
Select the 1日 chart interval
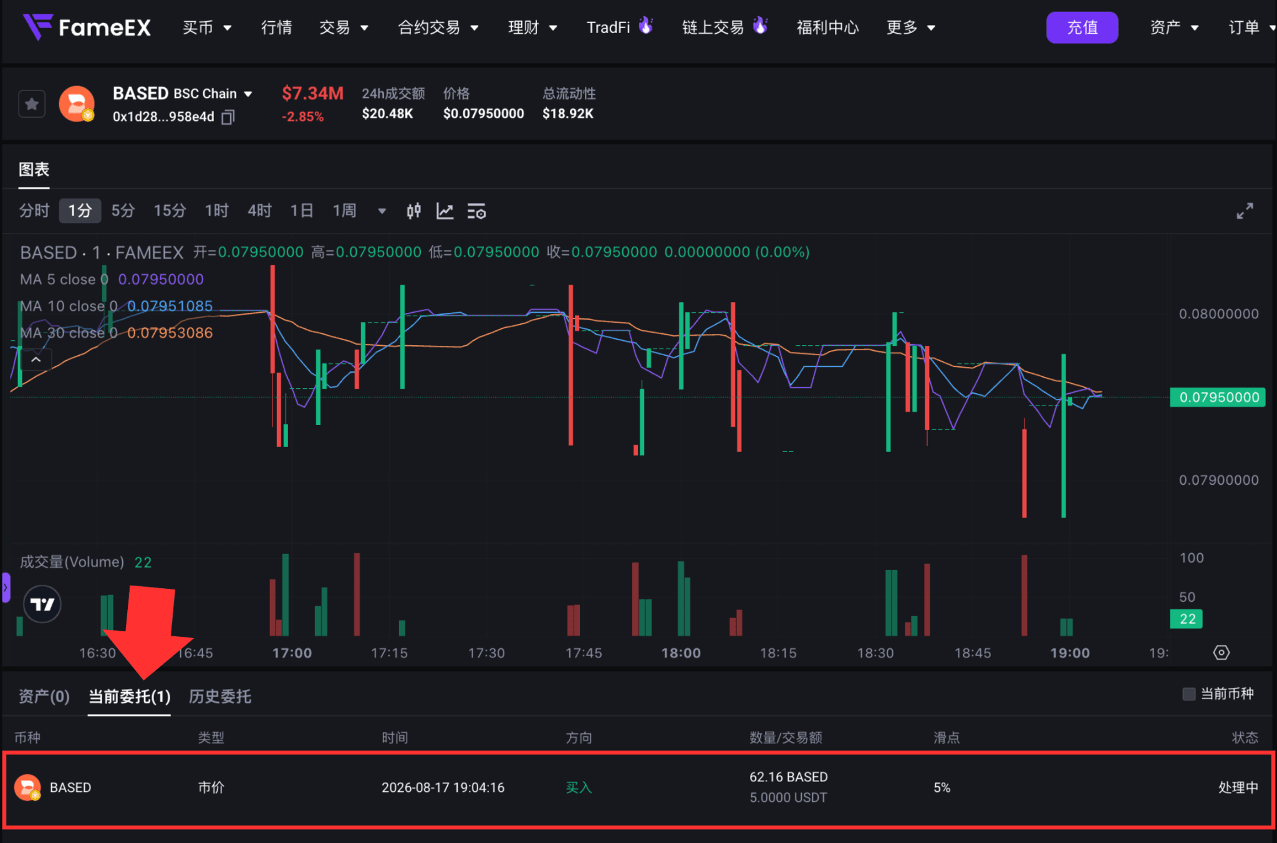[x=302, y=211]
